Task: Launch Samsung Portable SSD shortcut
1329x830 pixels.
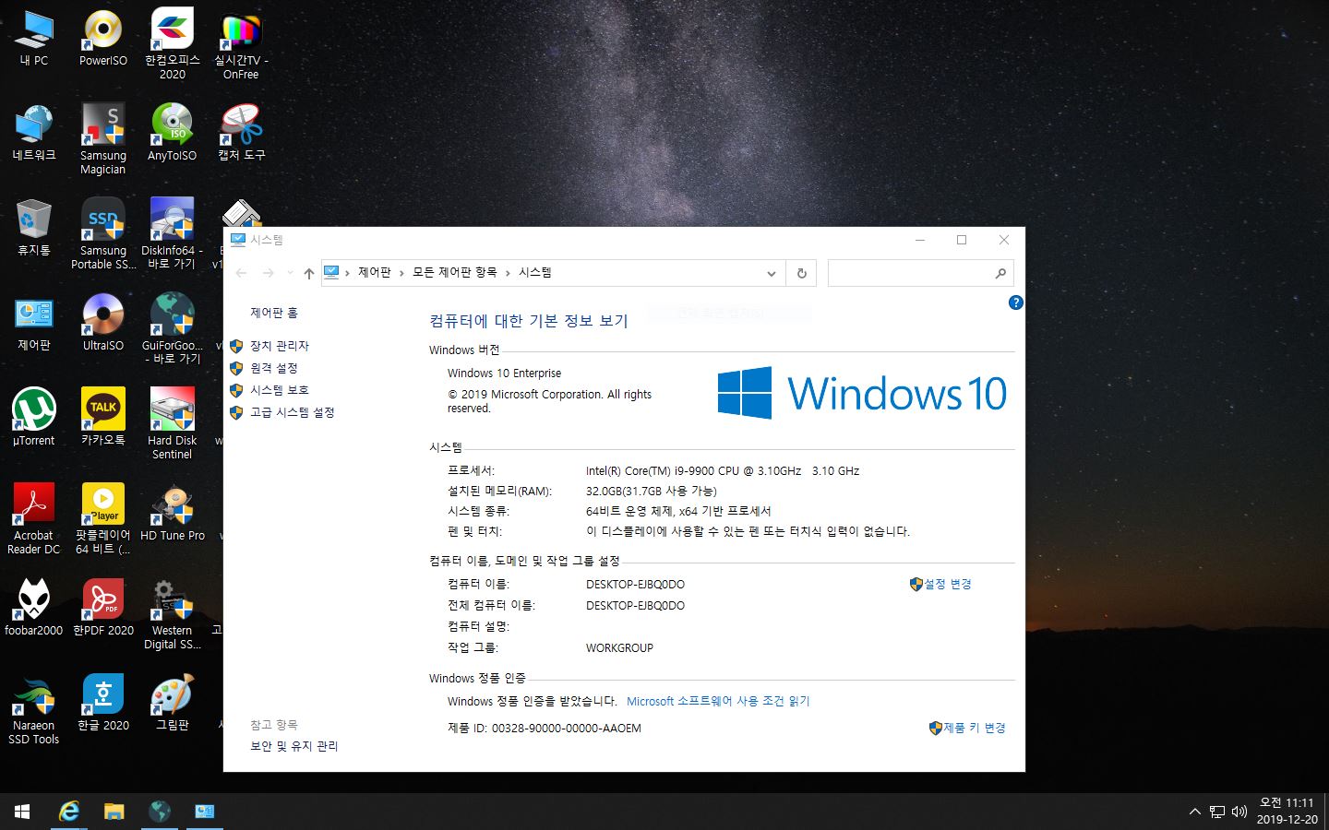Action: 103,234
